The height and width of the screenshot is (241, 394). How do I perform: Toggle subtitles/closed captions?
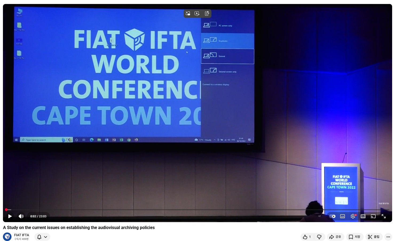(342, 216)
